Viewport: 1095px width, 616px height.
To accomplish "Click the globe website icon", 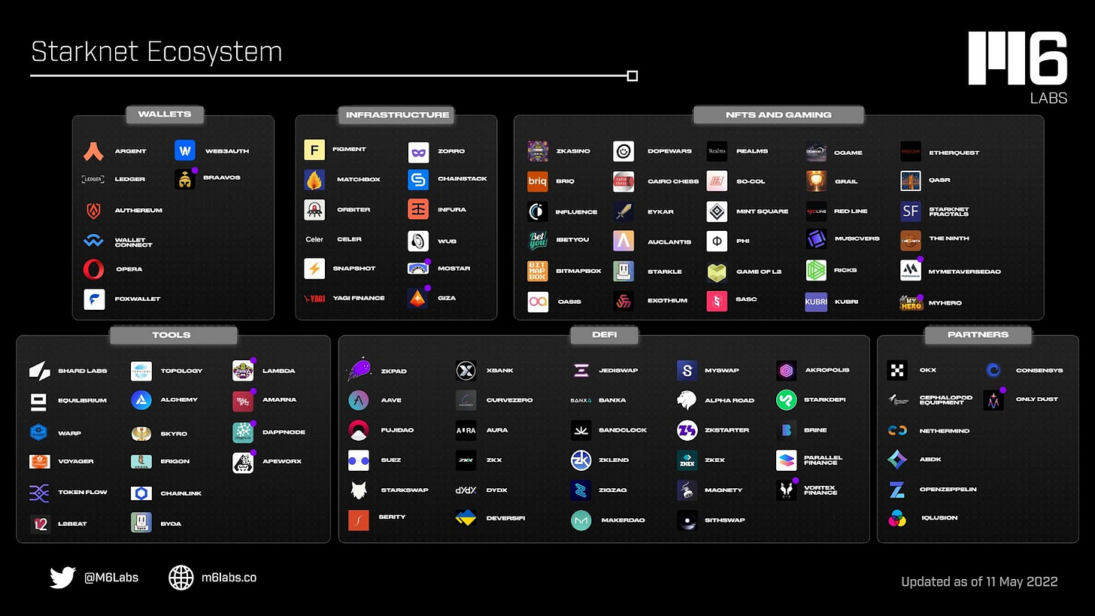I will coord(181,578).
